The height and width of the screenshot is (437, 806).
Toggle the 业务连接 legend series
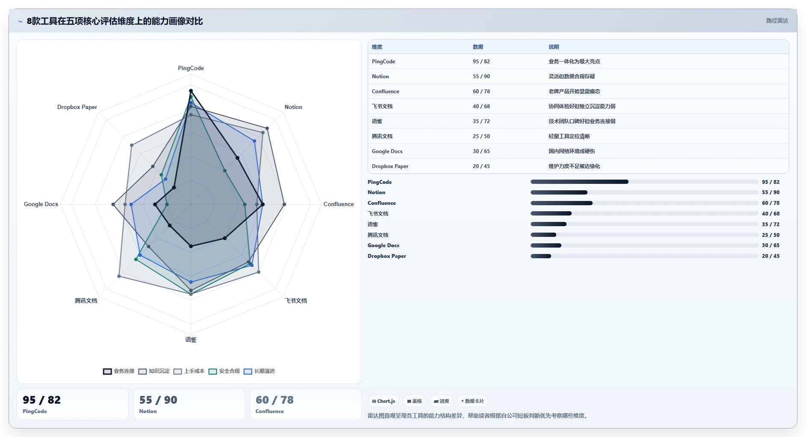coord(119,371)
